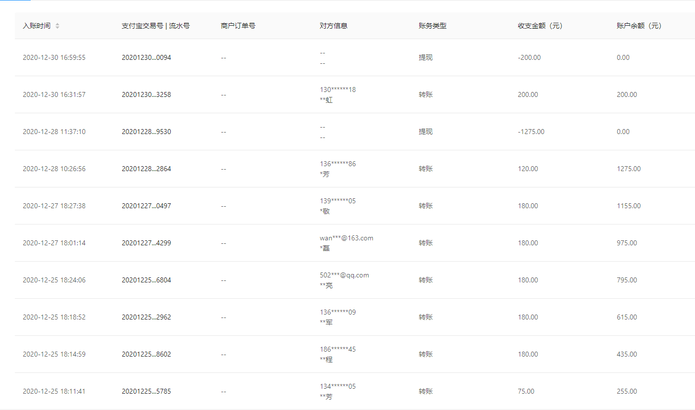Click transaction link 20201225...5785
Viewport: 695px width, 410px height.
click(x=146, y=391)
